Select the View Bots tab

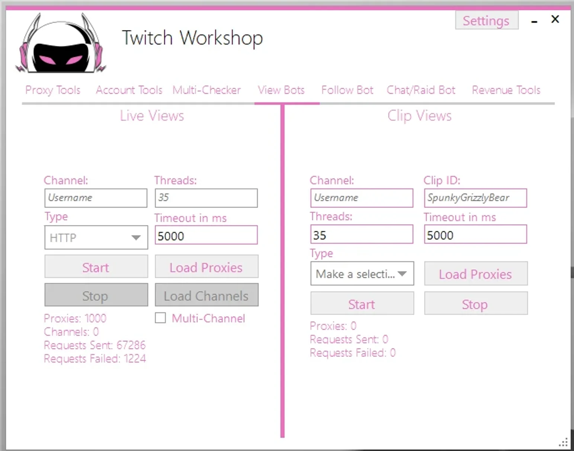tap(281, 90)
